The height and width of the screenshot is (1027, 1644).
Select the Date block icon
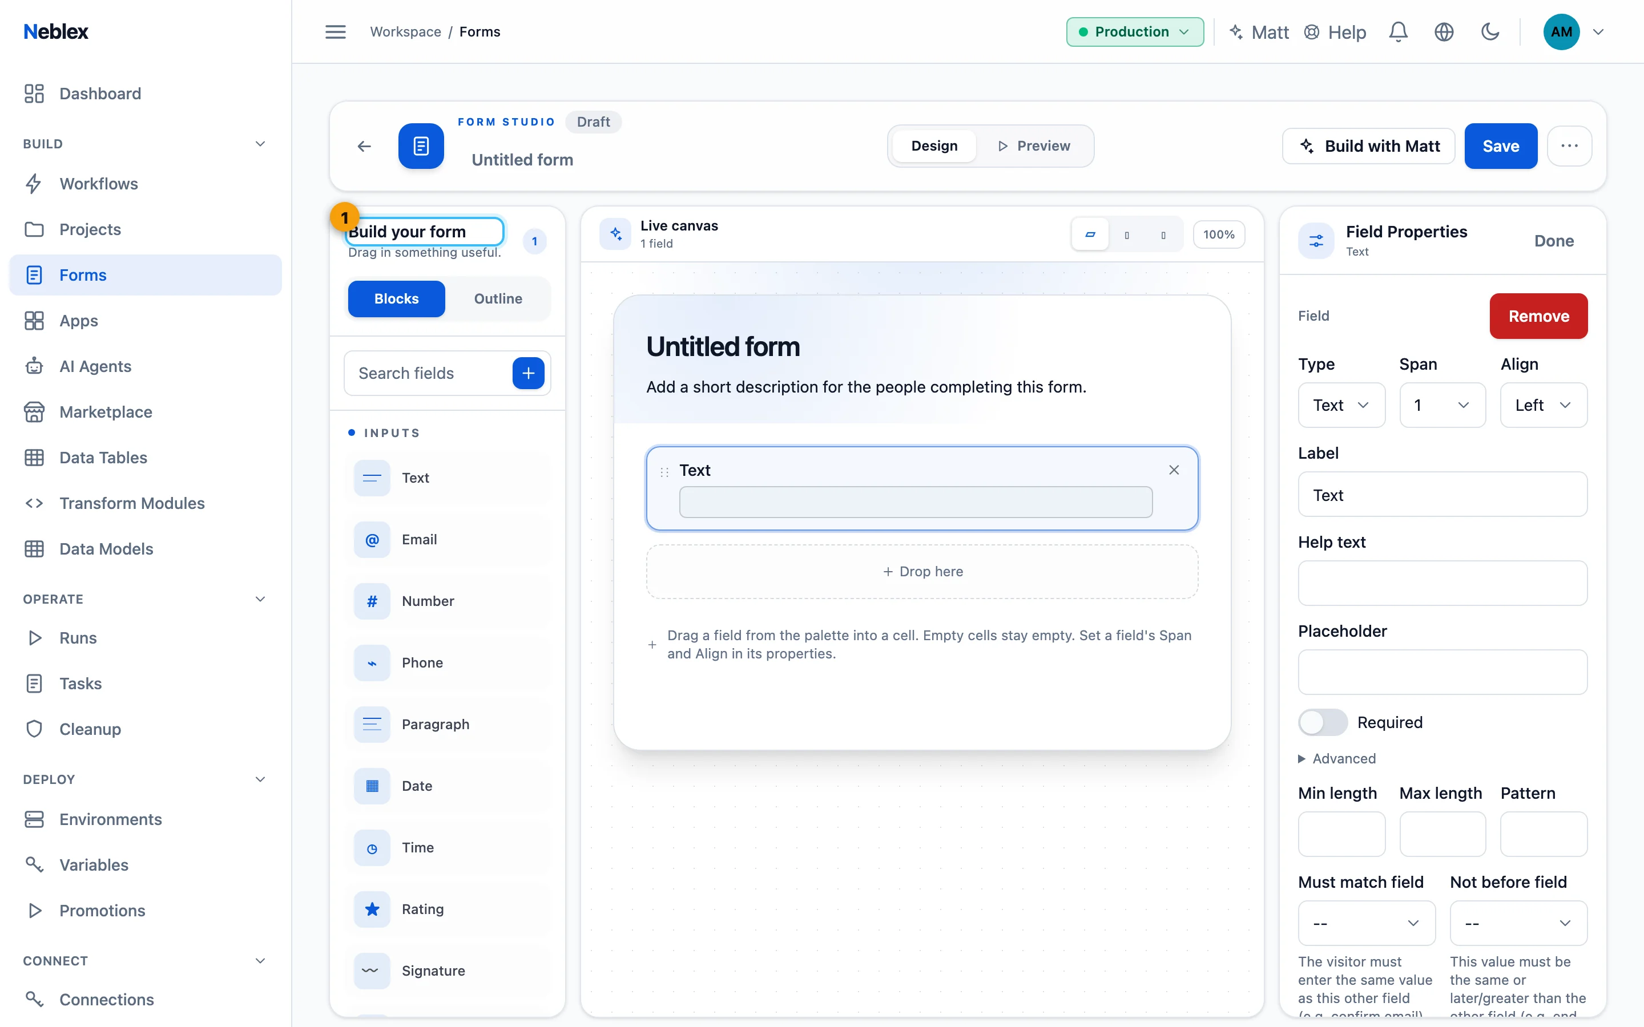[372, 786]
